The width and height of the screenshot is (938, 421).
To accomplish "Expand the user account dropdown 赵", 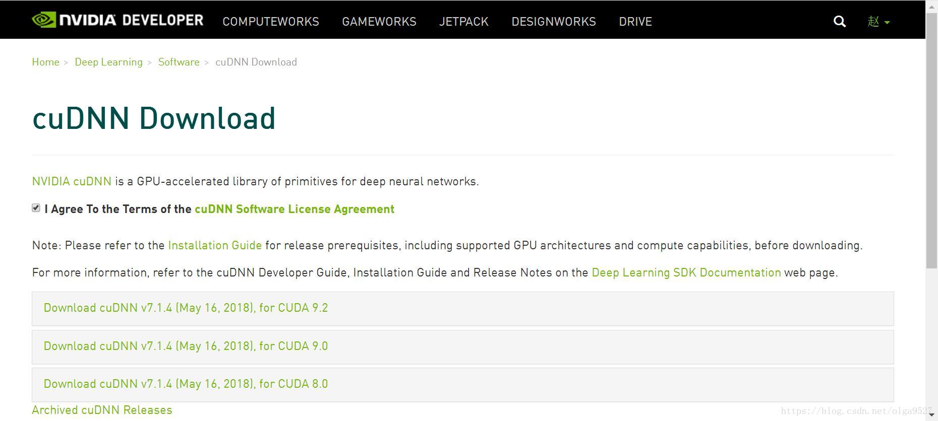I will 878,21.
